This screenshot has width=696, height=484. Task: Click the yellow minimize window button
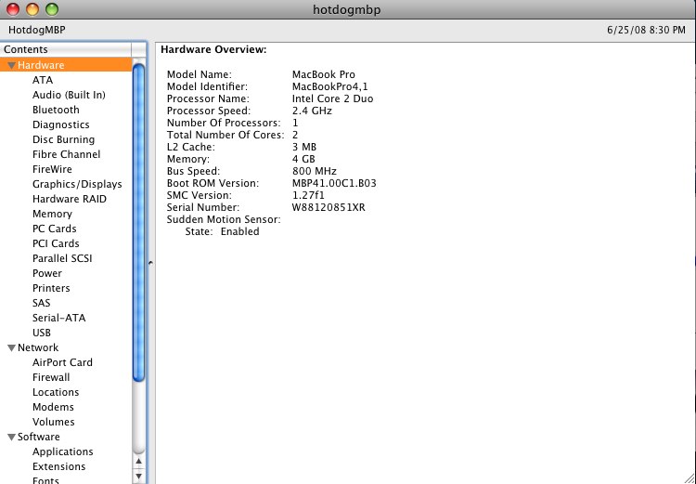(32, 9)
